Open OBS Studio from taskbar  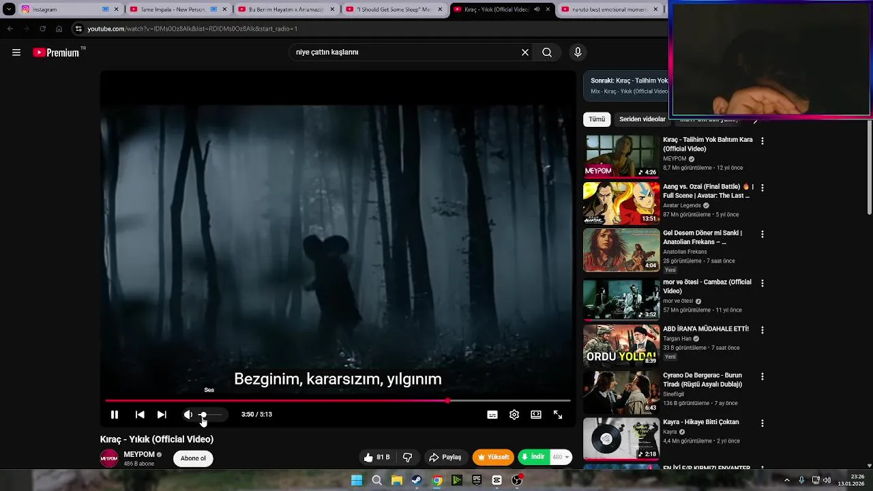(x=517, y=480)
